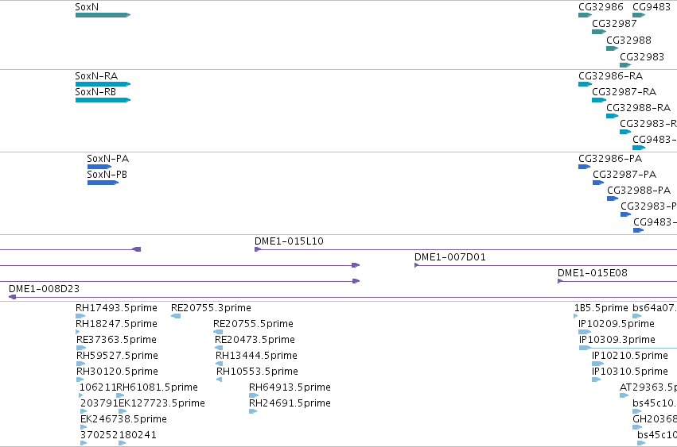Open the RH17493.5prime EST label
The width and height of the screenshot is (677, 447).
(116, 308)
